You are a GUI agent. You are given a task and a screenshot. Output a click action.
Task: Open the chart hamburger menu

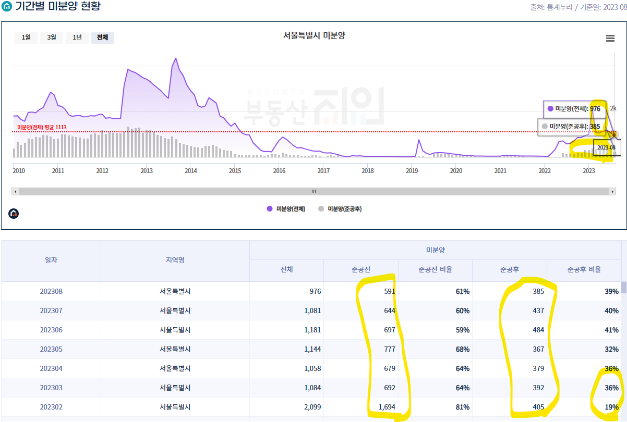click(x=610, y=38)
